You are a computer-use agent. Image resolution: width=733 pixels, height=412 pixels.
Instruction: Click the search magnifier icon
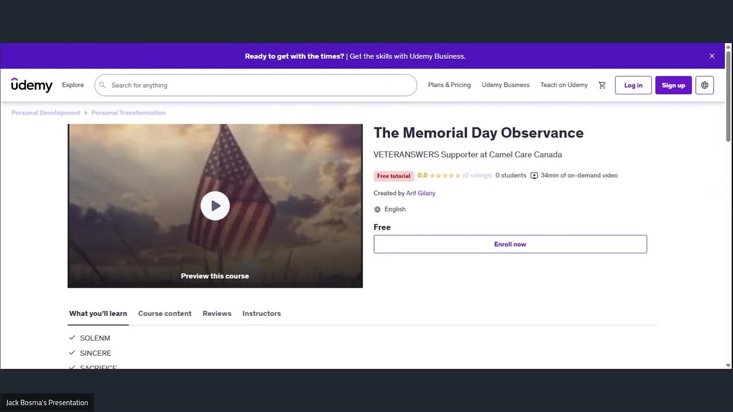pos(103,85)
